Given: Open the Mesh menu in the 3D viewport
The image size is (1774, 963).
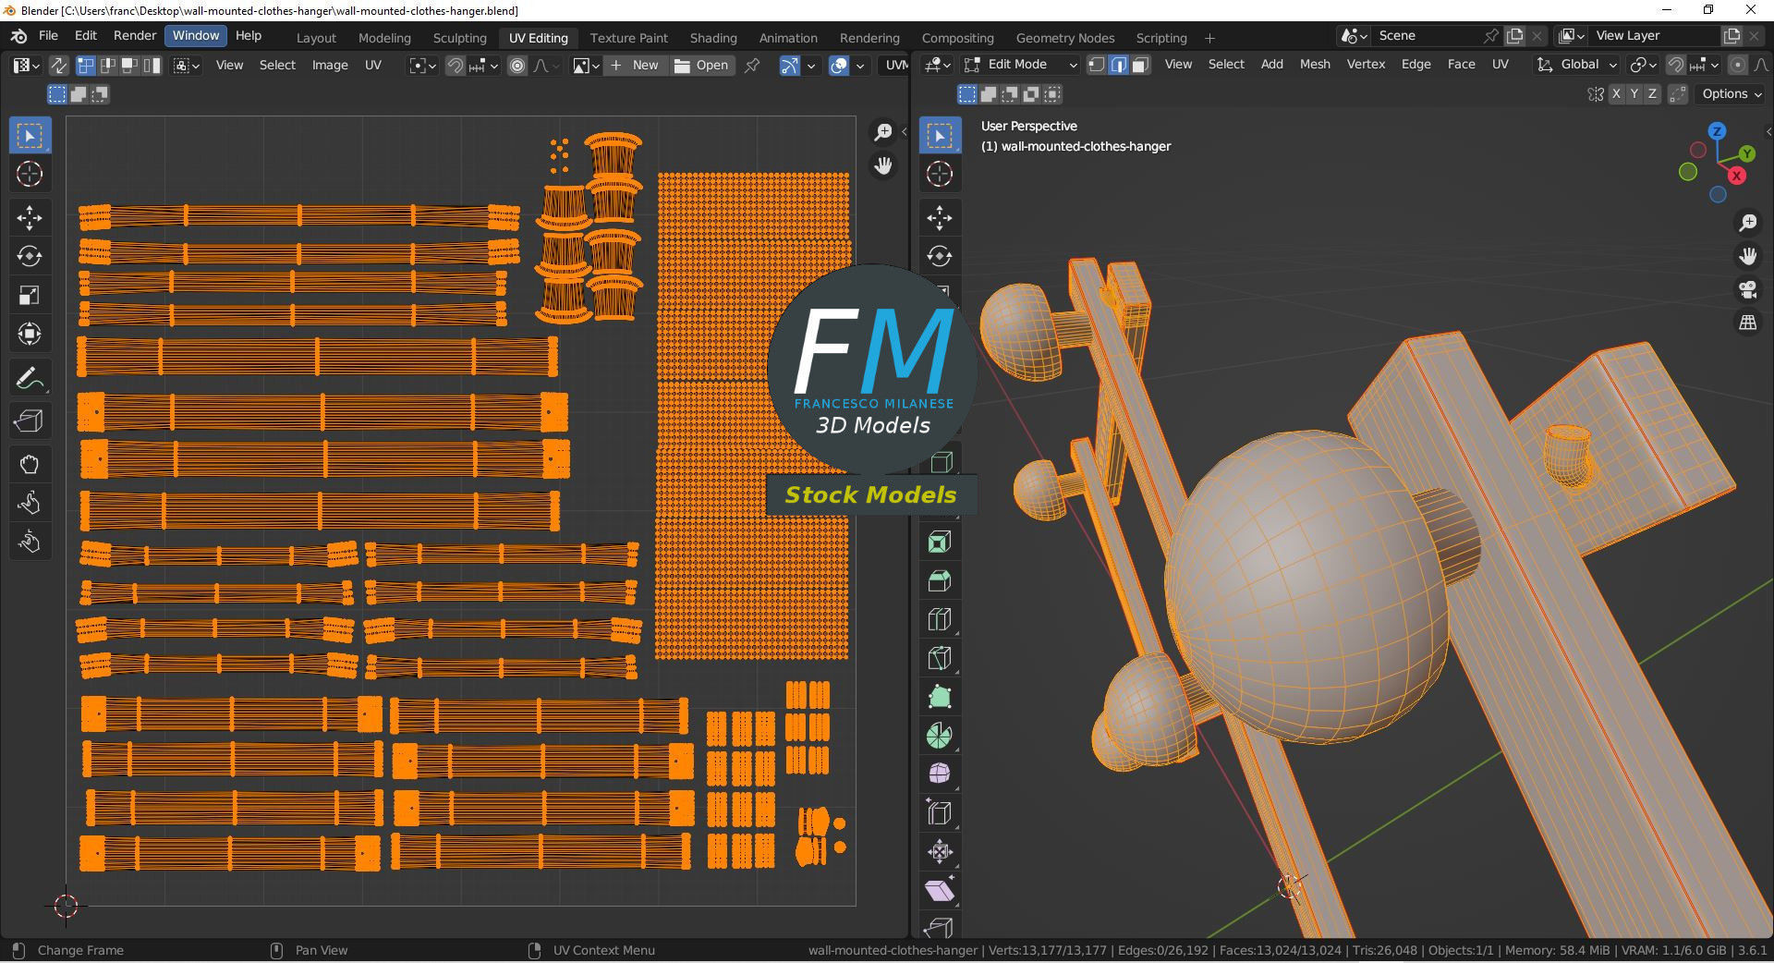Looking at the screenshot, I should (1315, 65).
